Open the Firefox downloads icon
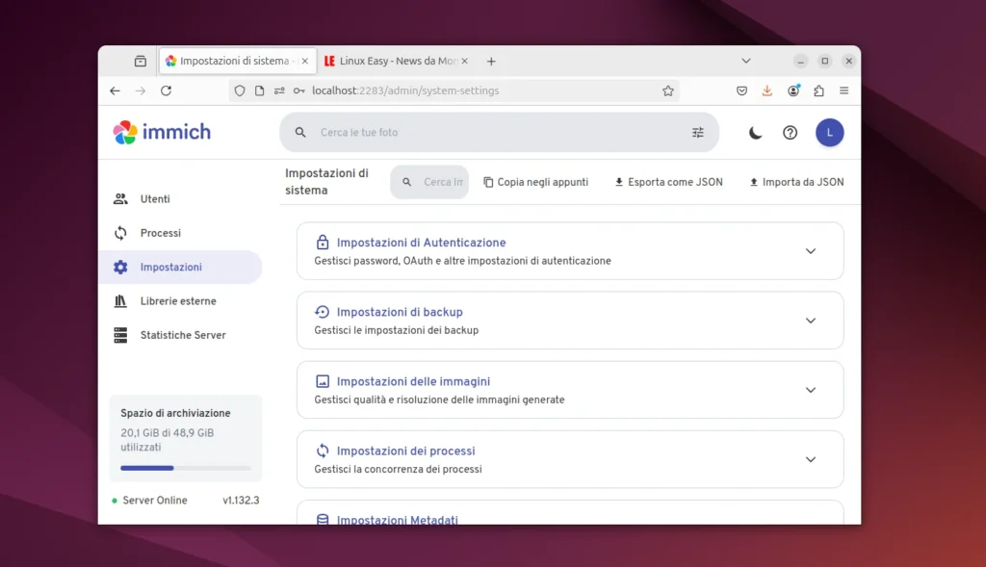The height and width of the screenshot is (567, 986). click(x=767, y=90)
